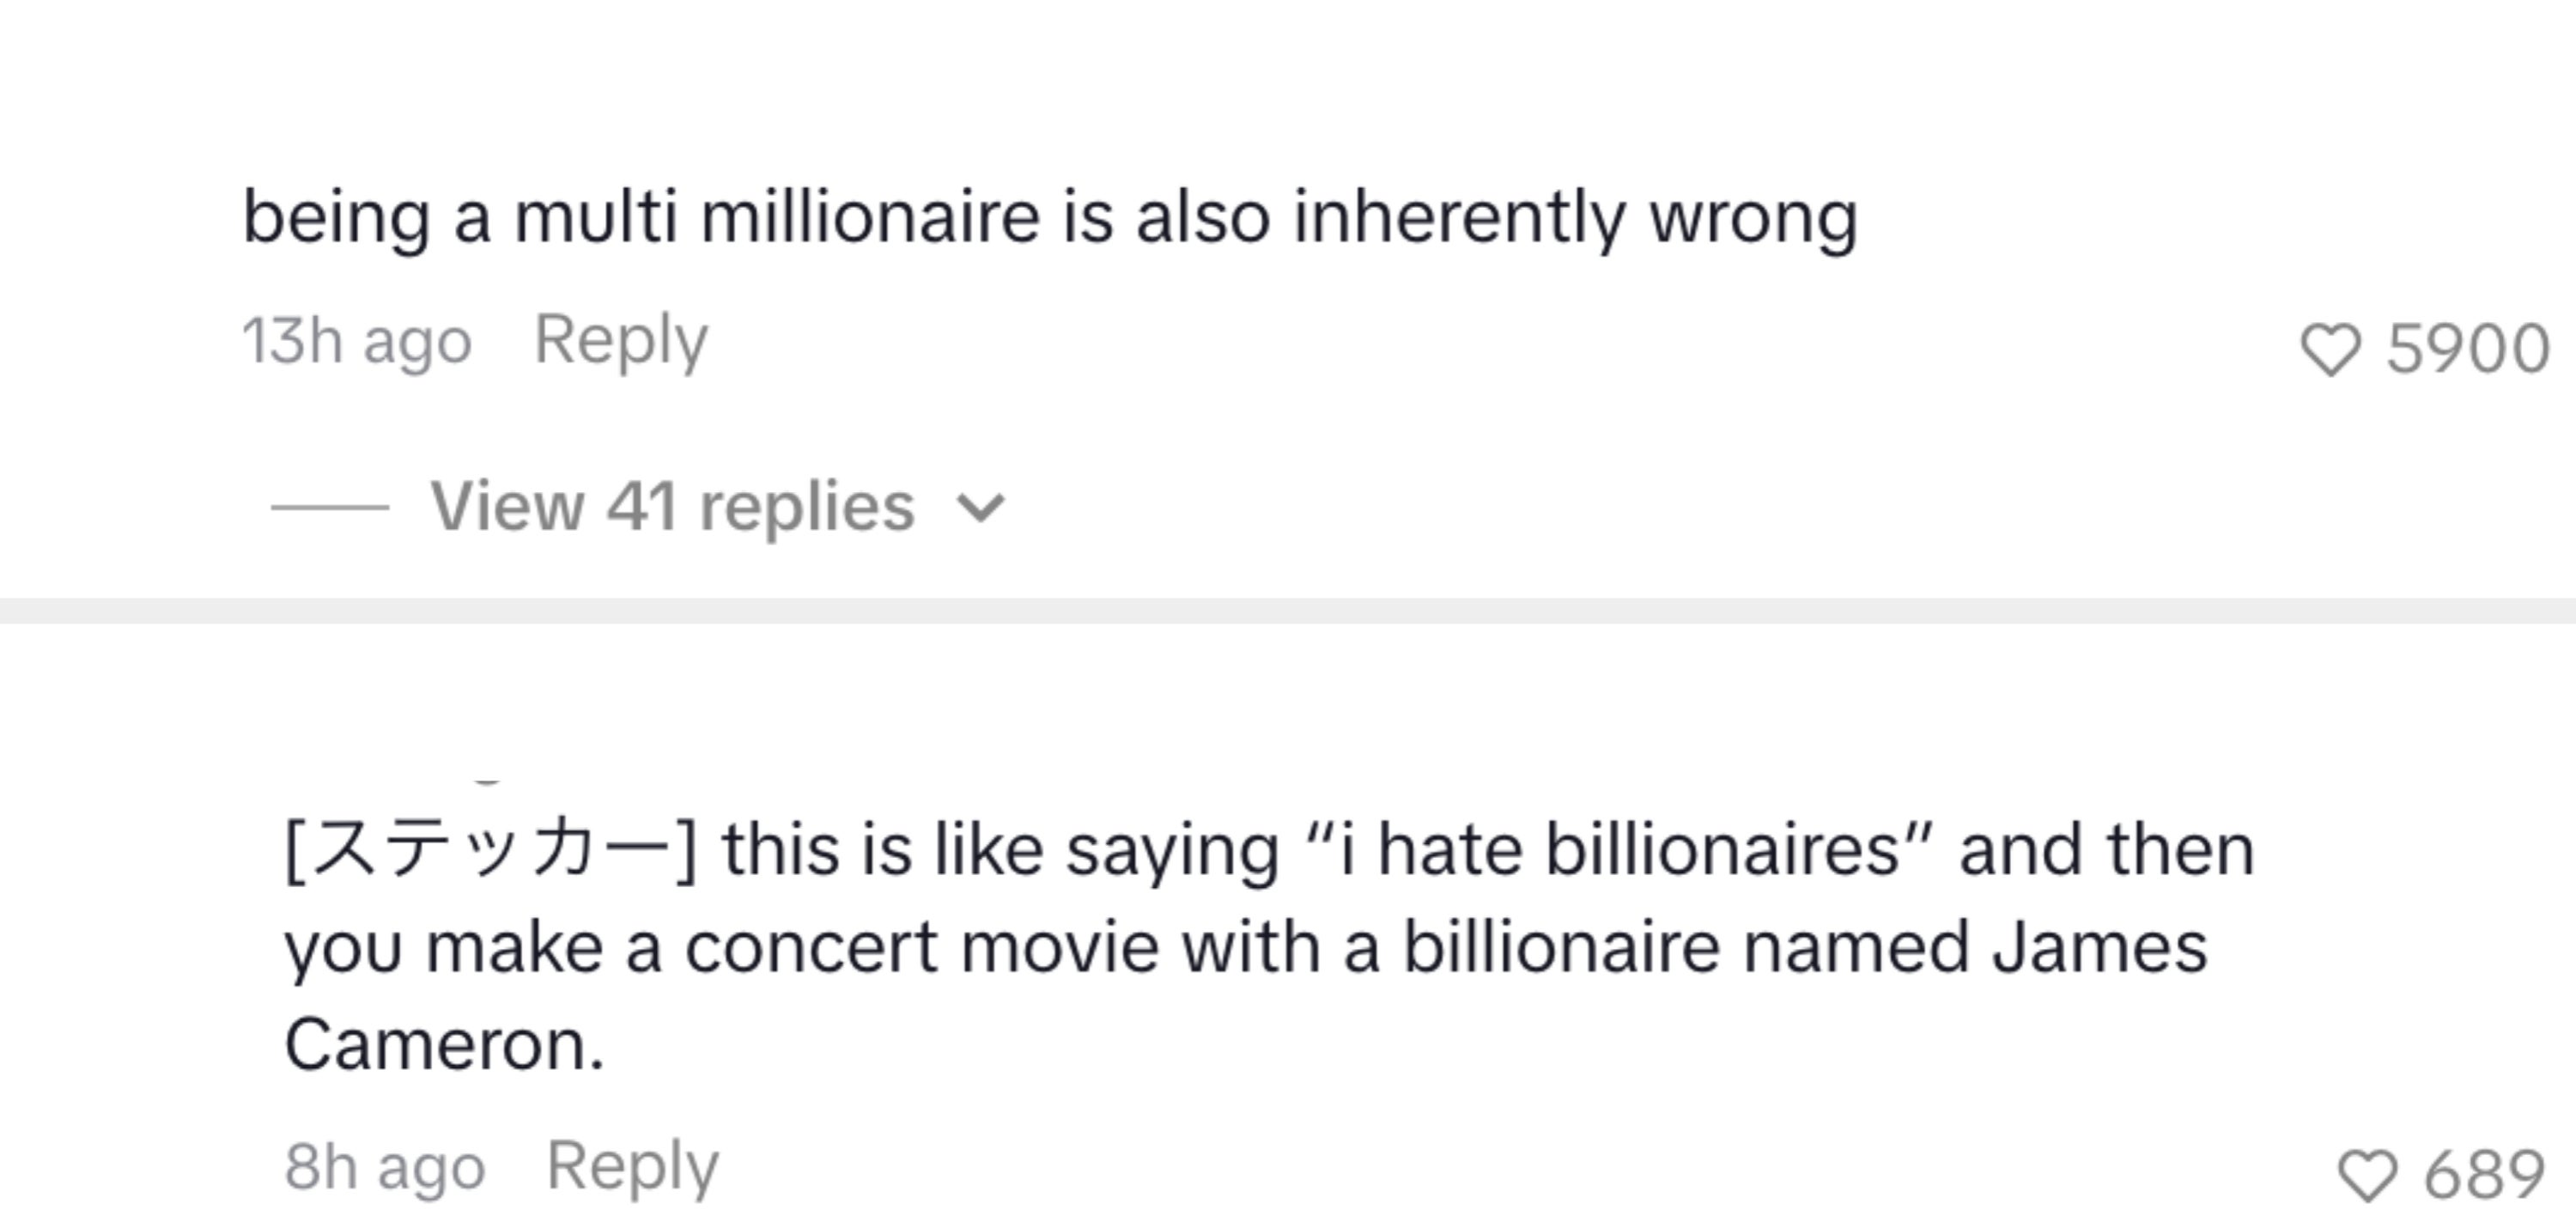Click the [ステッカー] sticker placeholder
This screenshot has width=2576, height=1222.
pos(490,851)
